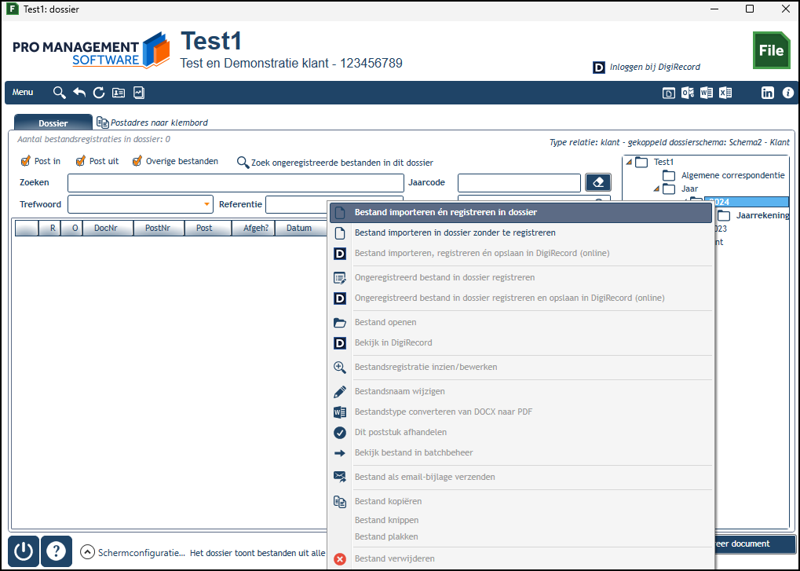The width and height of the screenshot is (800, 571).
Task: Open the Word icon in toolbar
Action: click(707, 93)
